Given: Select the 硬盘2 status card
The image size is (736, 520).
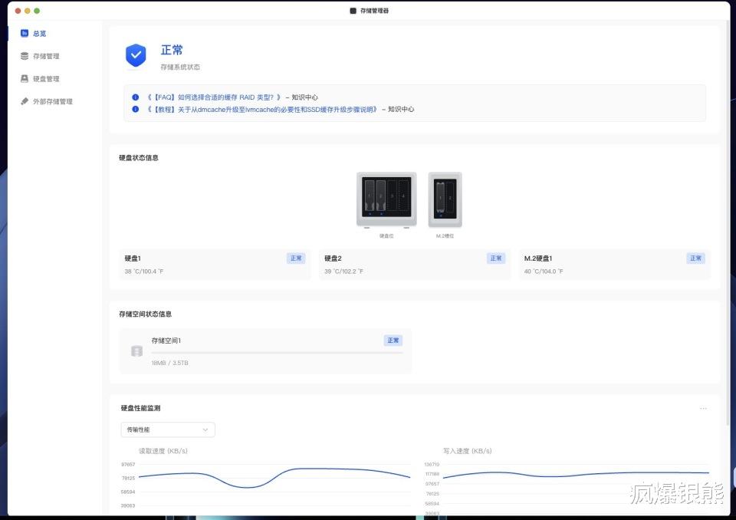Looking at the screenshot, I should click(415, 265).
